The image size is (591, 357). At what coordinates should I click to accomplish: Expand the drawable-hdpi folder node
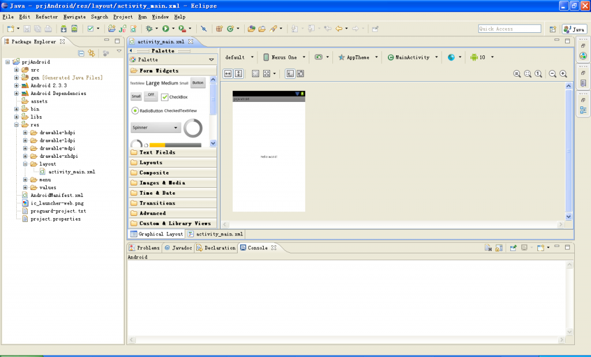25,132
